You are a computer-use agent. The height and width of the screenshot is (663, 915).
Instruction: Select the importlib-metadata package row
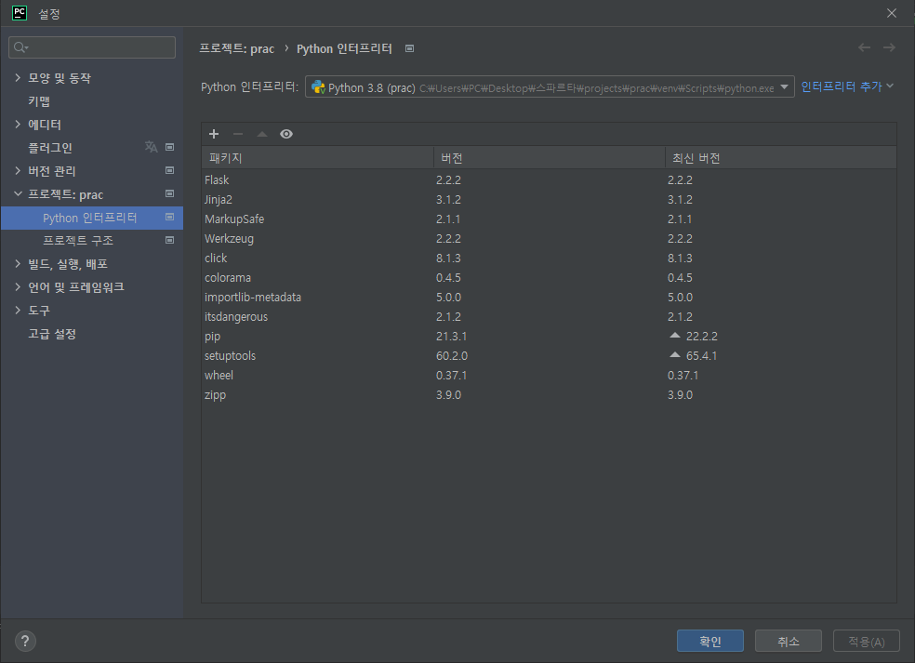click(x=550, y=297)
